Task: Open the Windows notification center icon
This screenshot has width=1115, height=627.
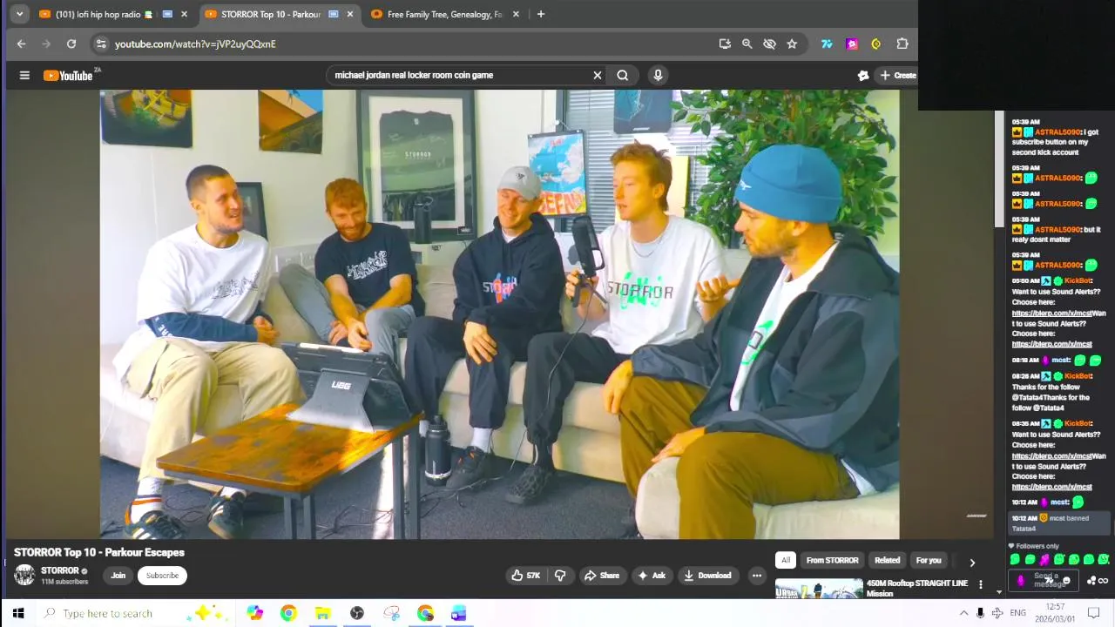Action: pos(1094,613)
